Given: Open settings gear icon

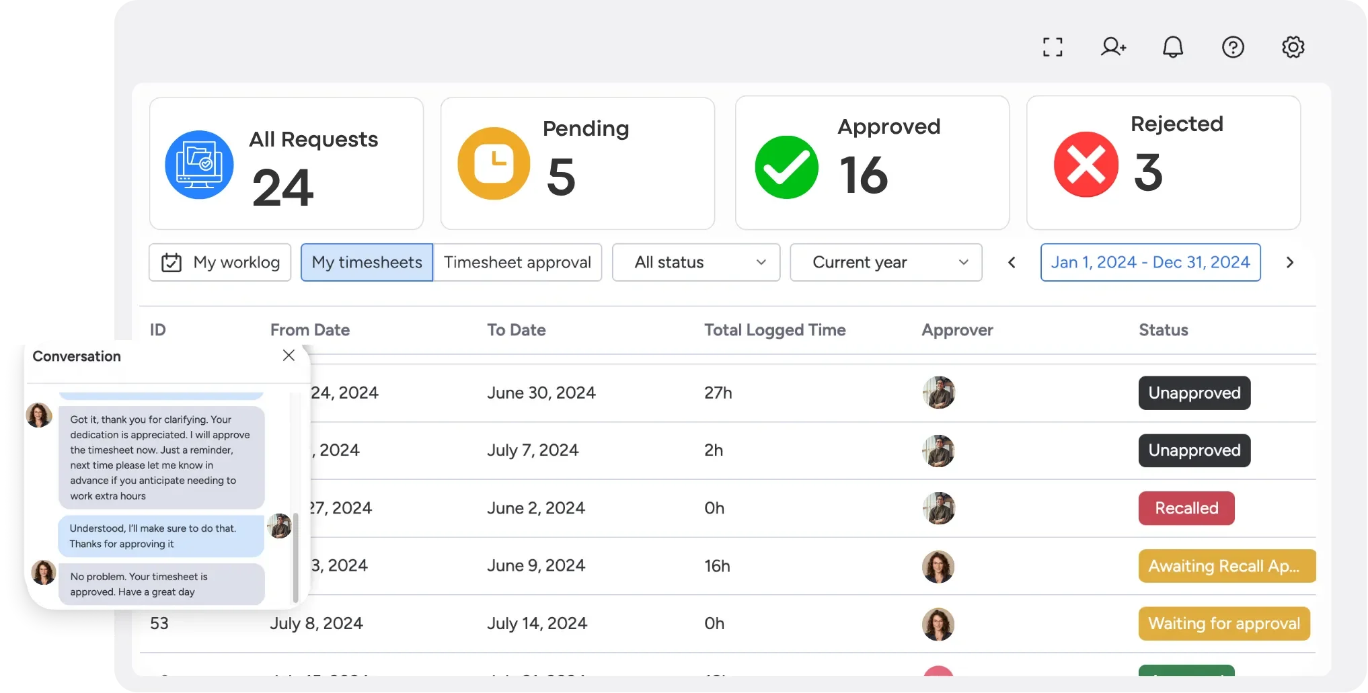Looking at the screenshot, I should pos(1293,47).
